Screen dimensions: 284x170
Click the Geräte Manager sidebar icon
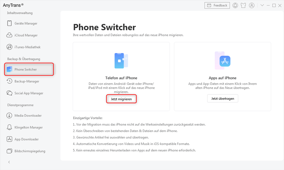pyautogui.click(x=9, y=23)
